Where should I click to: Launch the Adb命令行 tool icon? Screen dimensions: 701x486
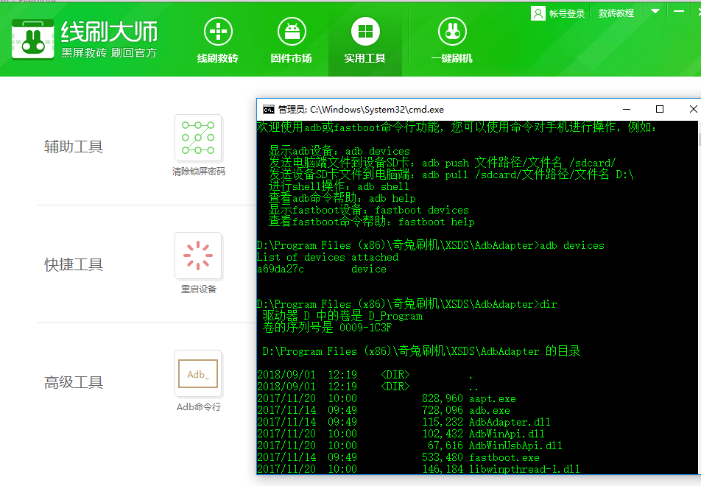click(x=198, y=374)
